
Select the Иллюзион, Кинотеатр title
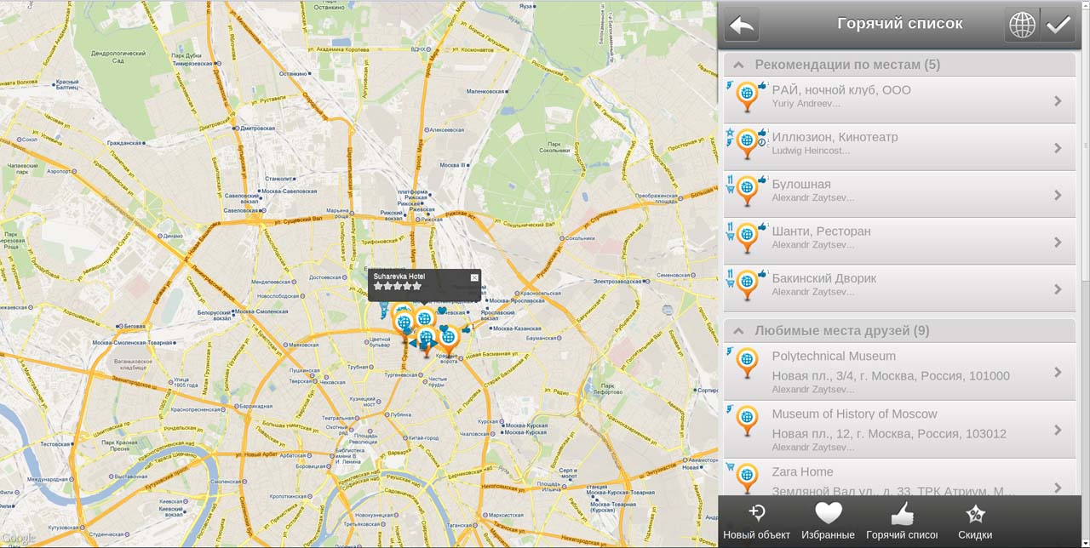(835, 137)
